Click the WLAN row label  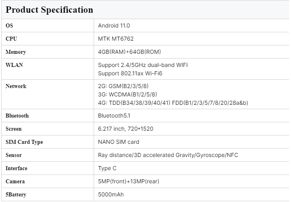[14, 65]
